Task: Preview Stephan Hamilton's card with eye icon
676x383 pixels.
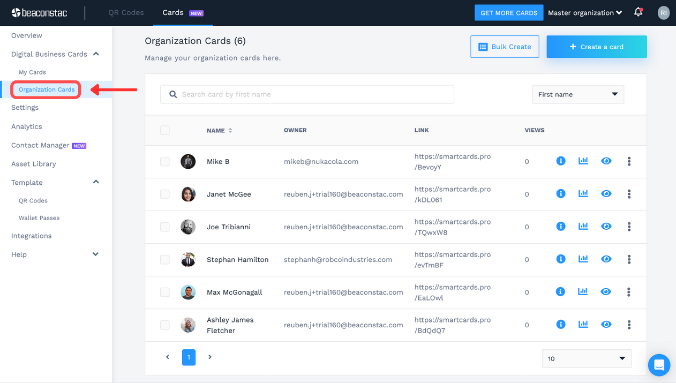Action: pyautogui.click(x=606, y=259)
